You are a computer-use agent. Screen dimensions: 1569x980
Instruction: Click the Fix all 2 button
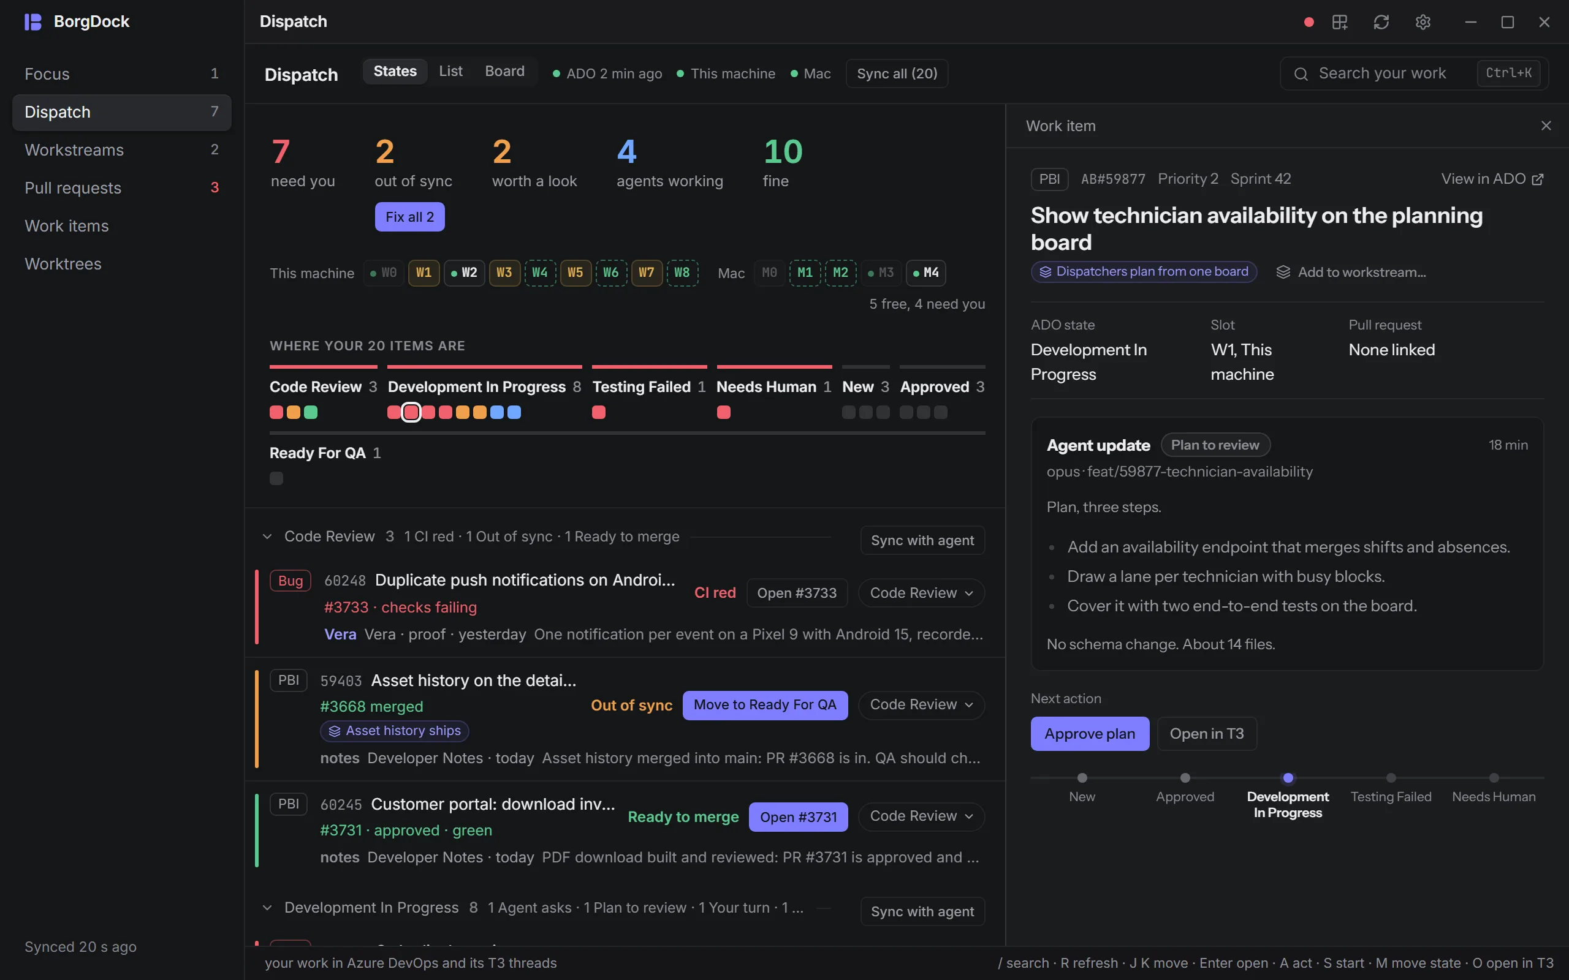click(409, 217)
